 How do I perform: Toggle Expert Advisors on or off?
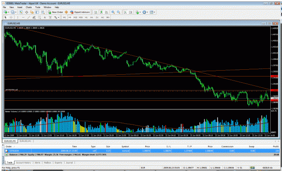click(x=80, y=12)
